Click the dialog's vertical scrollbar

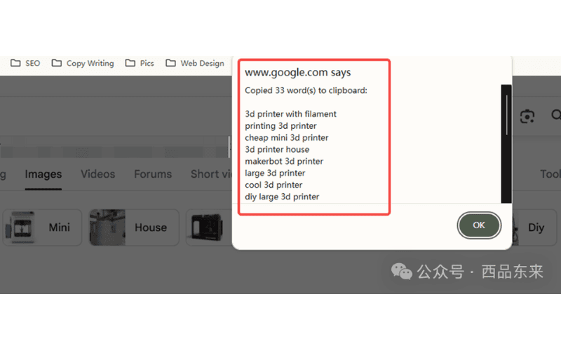[506, 143]
